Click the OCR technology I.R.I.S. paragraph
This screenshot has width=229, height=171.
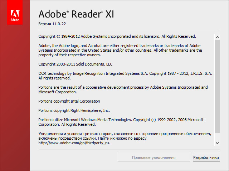click(125, 76)
